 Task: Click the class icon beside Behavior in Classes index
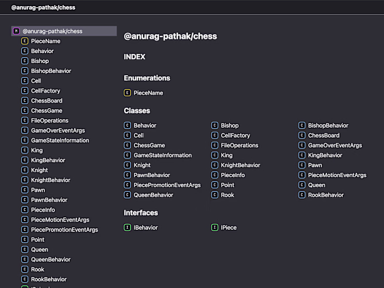[127, 126]
